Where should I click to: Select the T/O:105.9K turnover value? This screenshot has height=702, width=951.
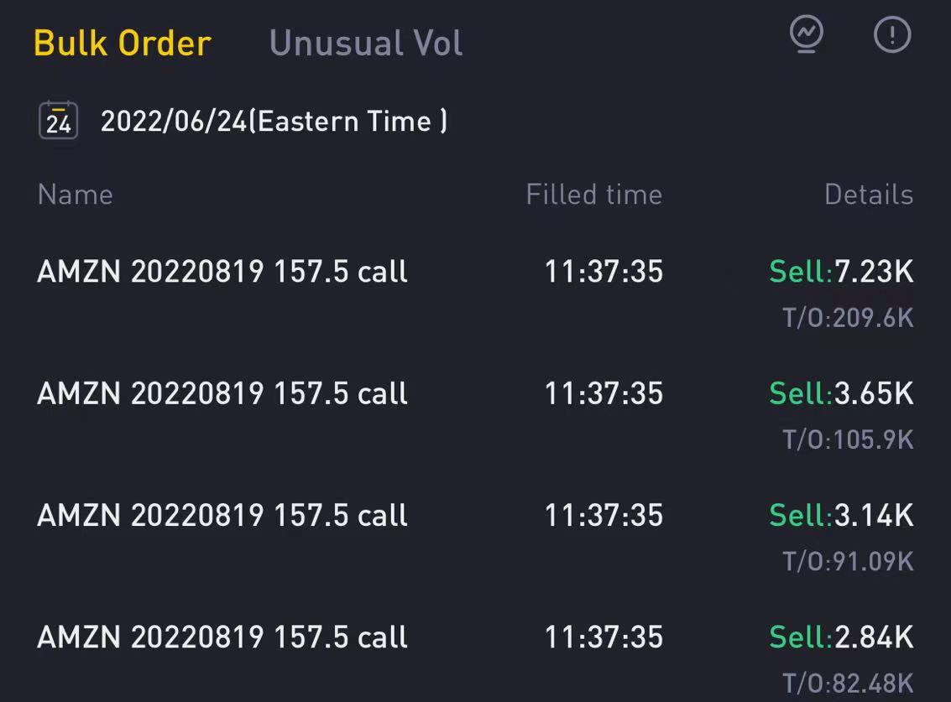848,439
